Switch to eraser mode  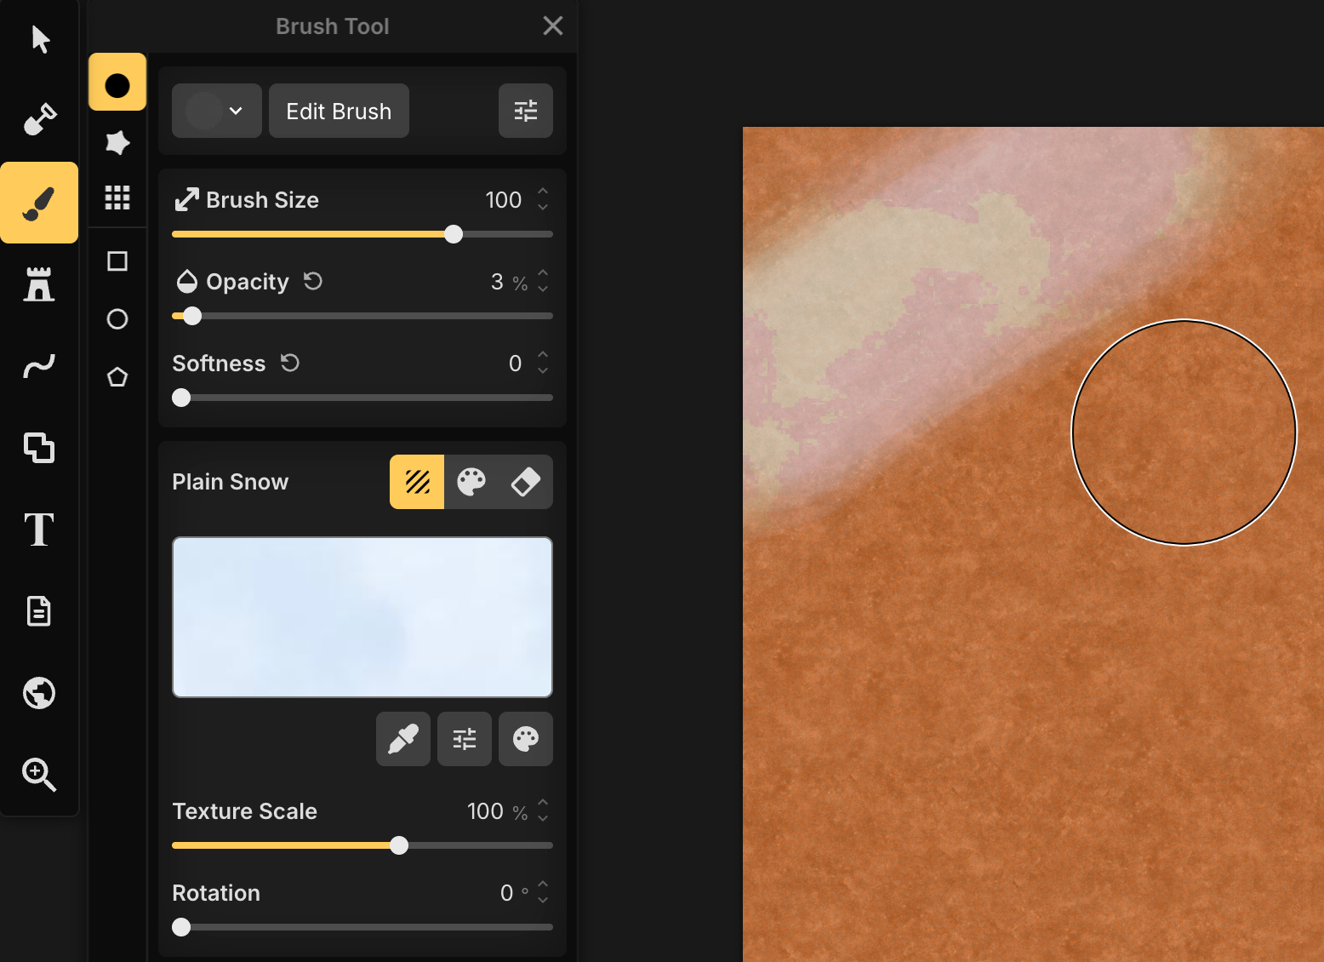(x=526, y=482)
